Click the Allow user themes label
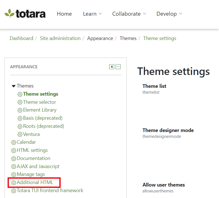The image size is (219, 198). pos(164,185)
